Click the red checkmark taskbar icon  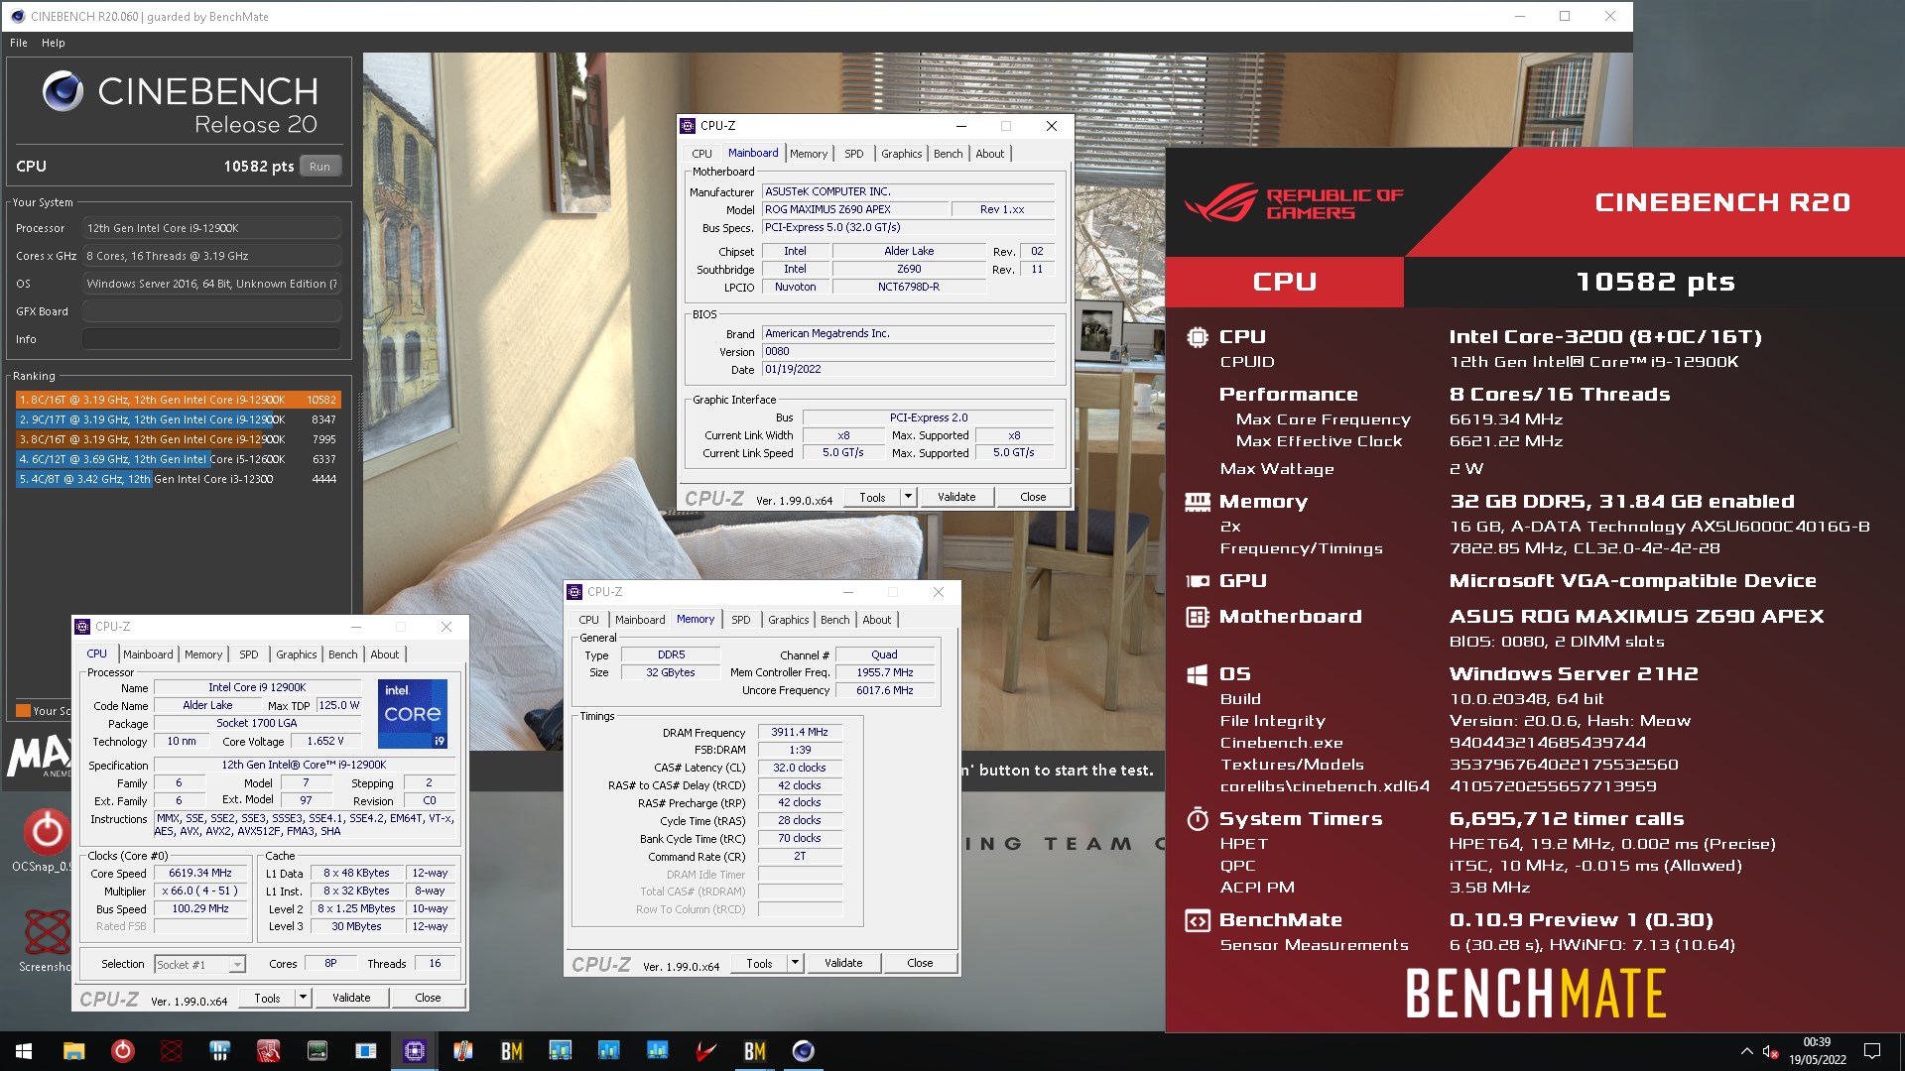(x=706, y=1051)
